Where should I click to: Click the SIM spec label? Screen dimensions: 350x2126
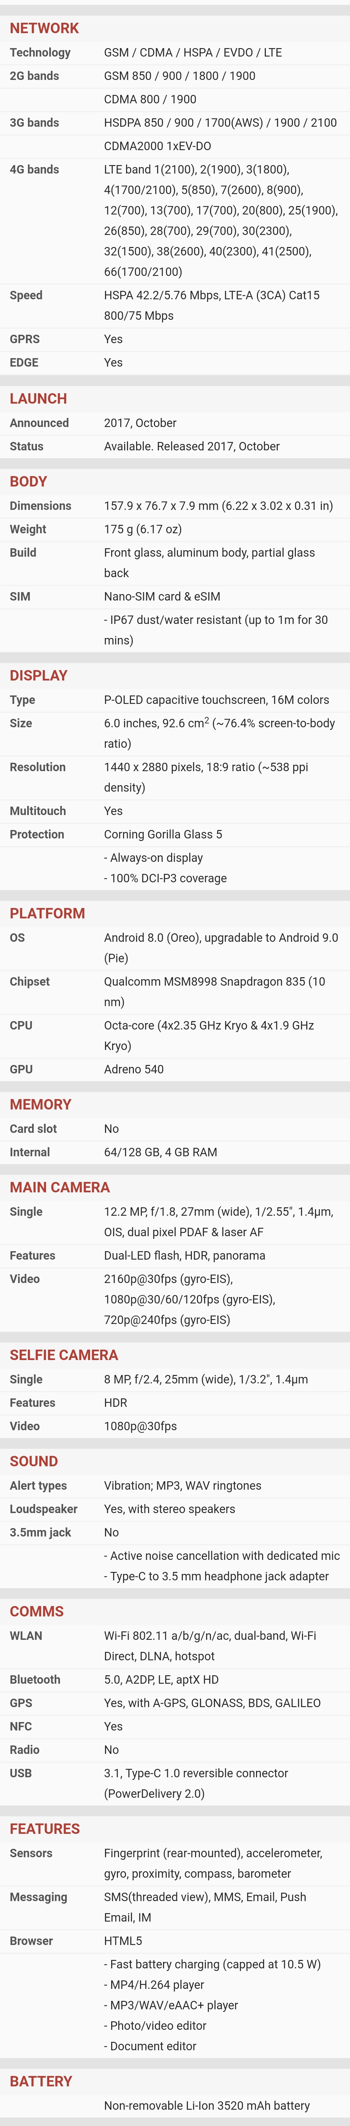pos(20,597)
